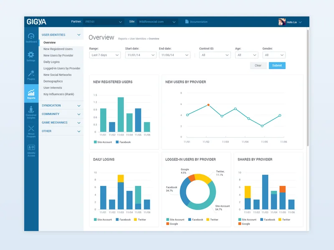Toggle Facebook legend in New Registered Users
334x250 pixels.
123,142
